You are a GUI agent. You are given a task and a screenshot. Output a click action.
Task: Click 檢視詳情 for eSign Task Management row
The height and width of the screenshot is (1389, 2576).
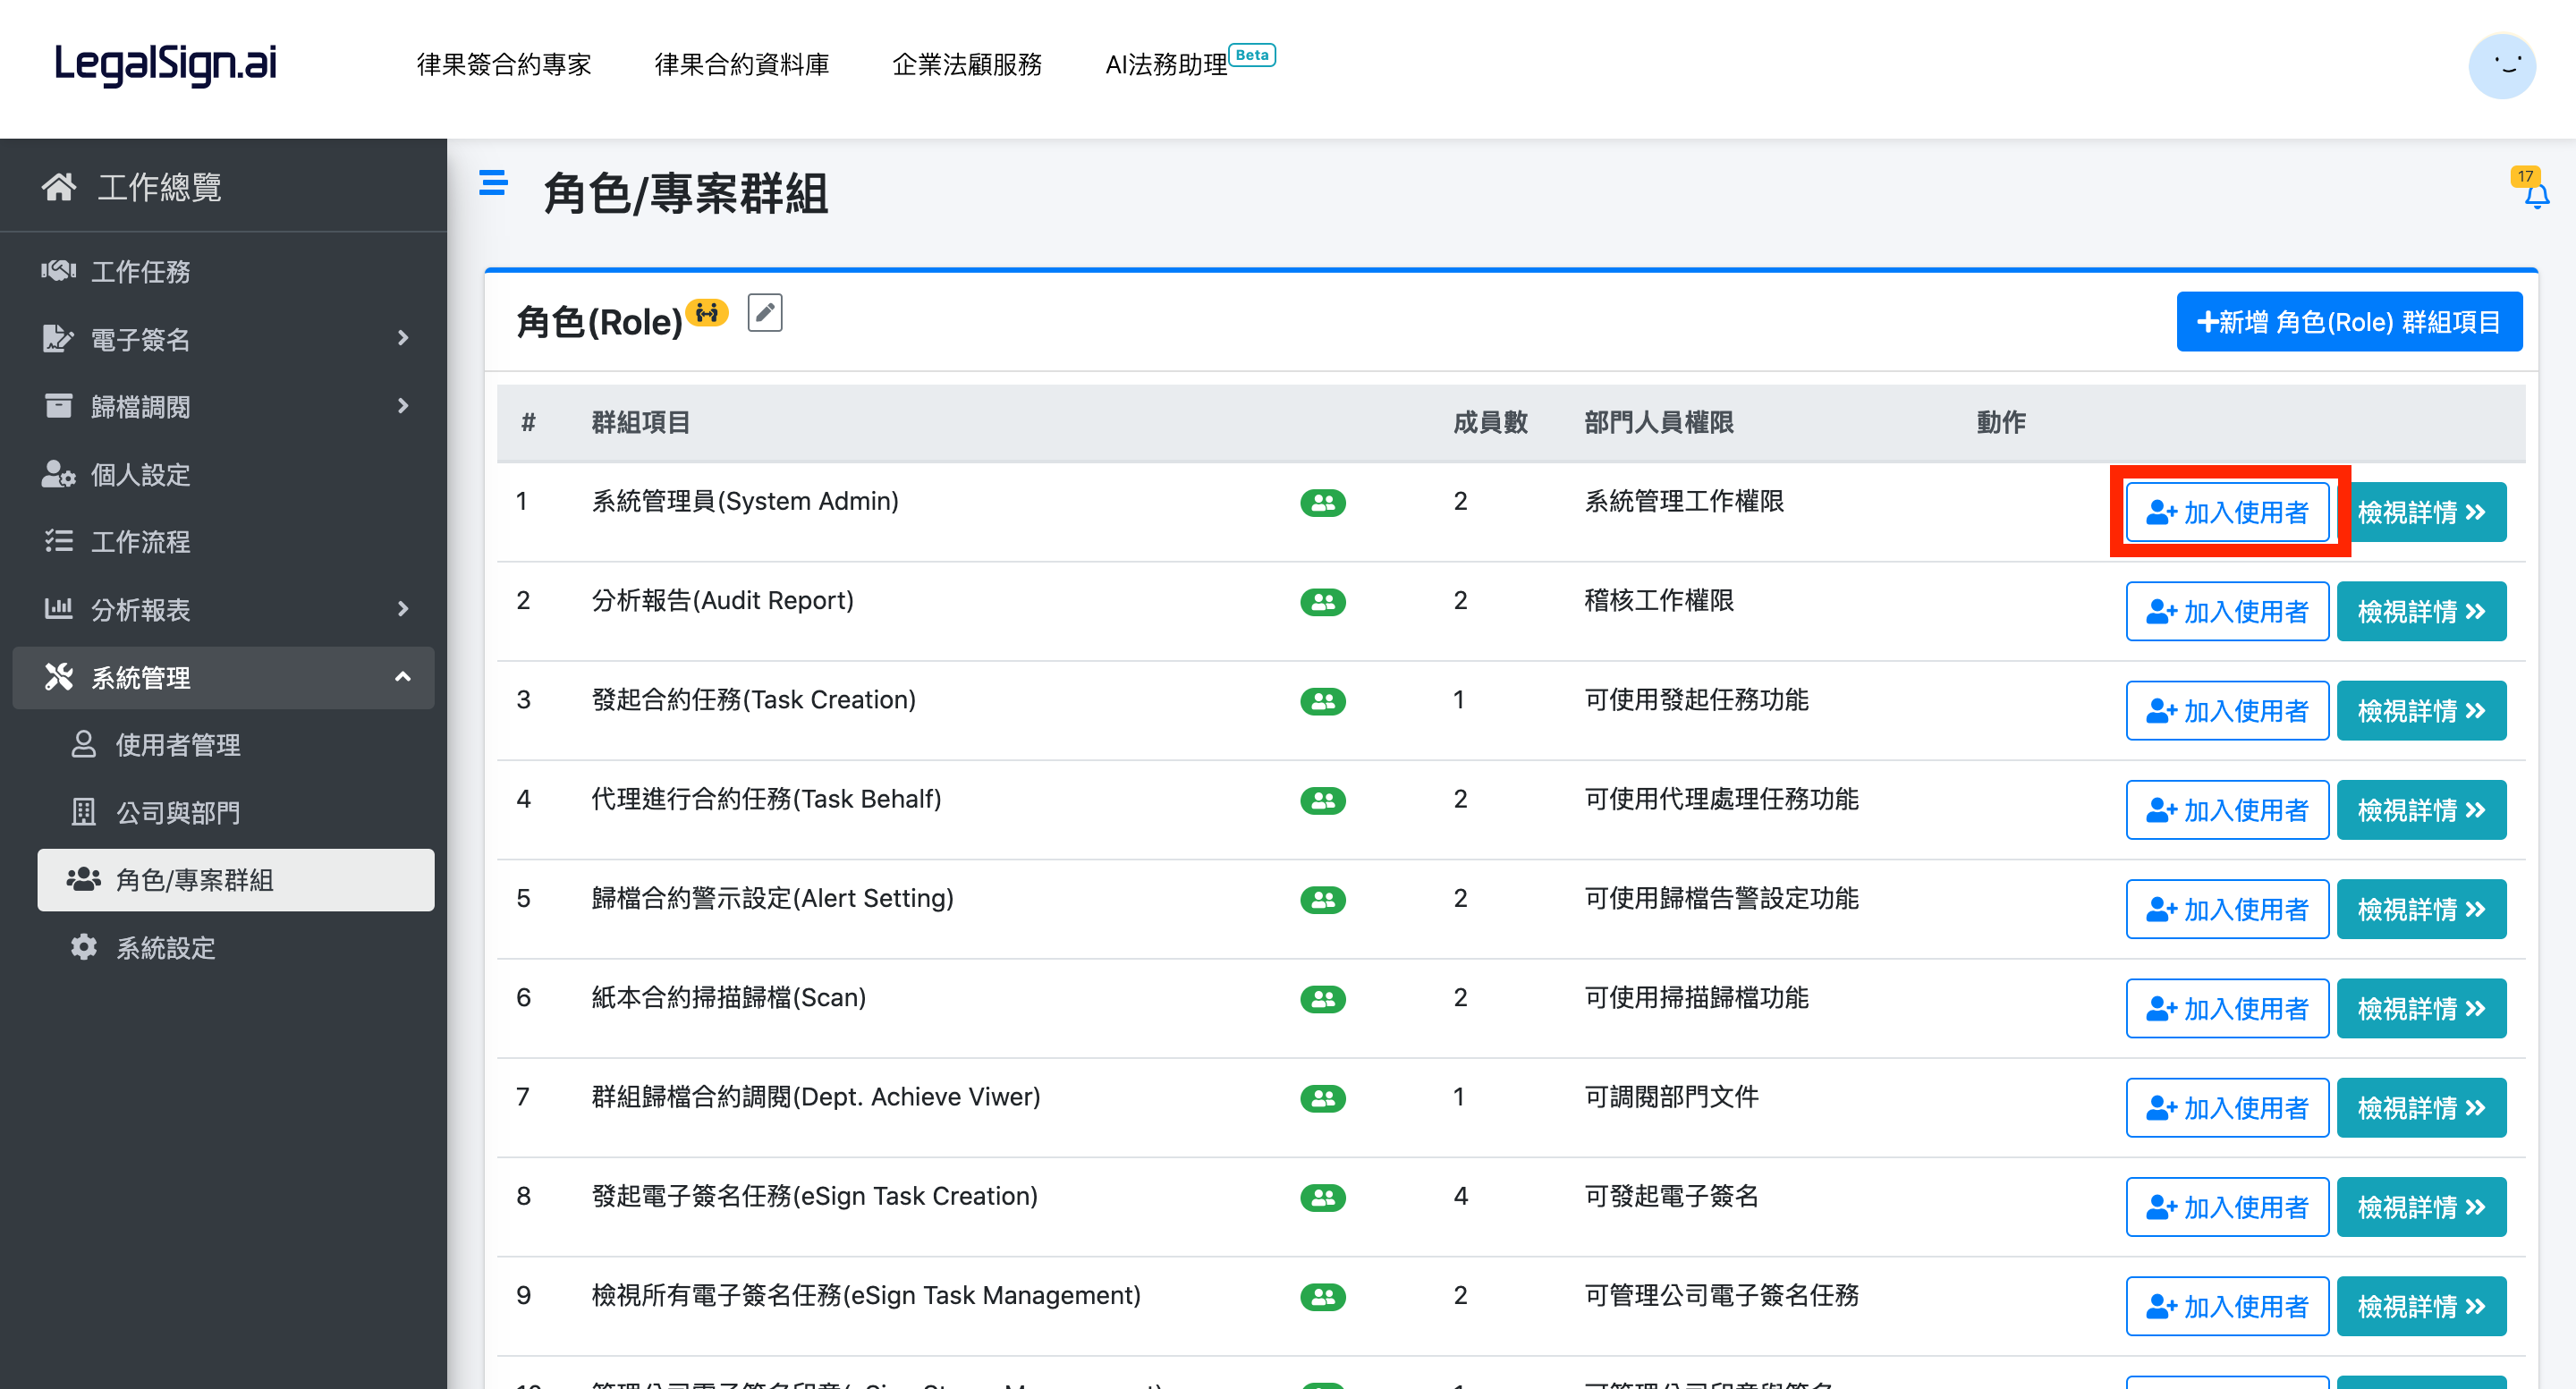2421,1307
